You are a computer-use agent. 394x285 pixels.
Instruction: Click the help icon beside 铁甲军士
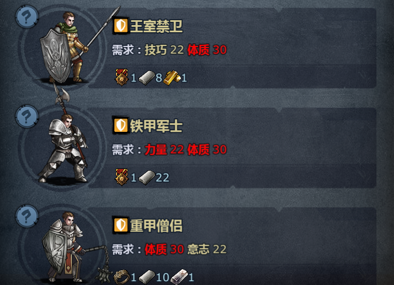(x=27, y=117)
